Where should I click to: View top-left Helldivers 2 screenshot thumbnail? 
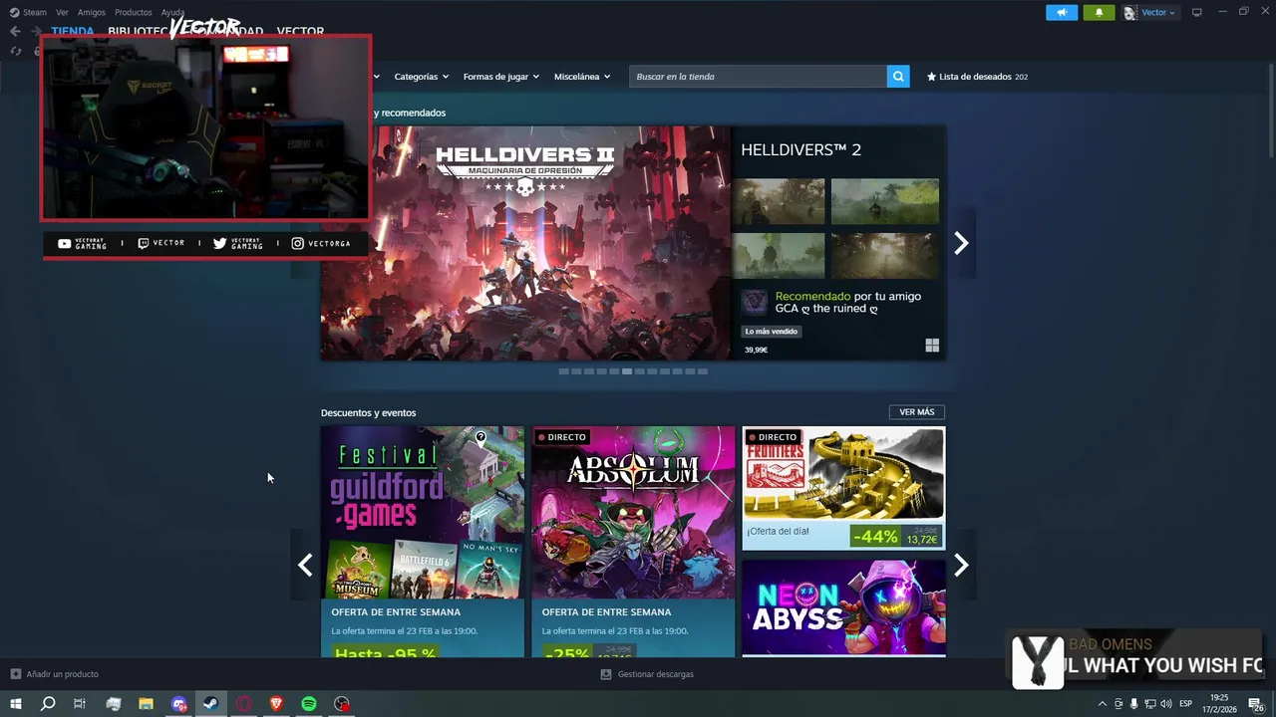[779, 202]
